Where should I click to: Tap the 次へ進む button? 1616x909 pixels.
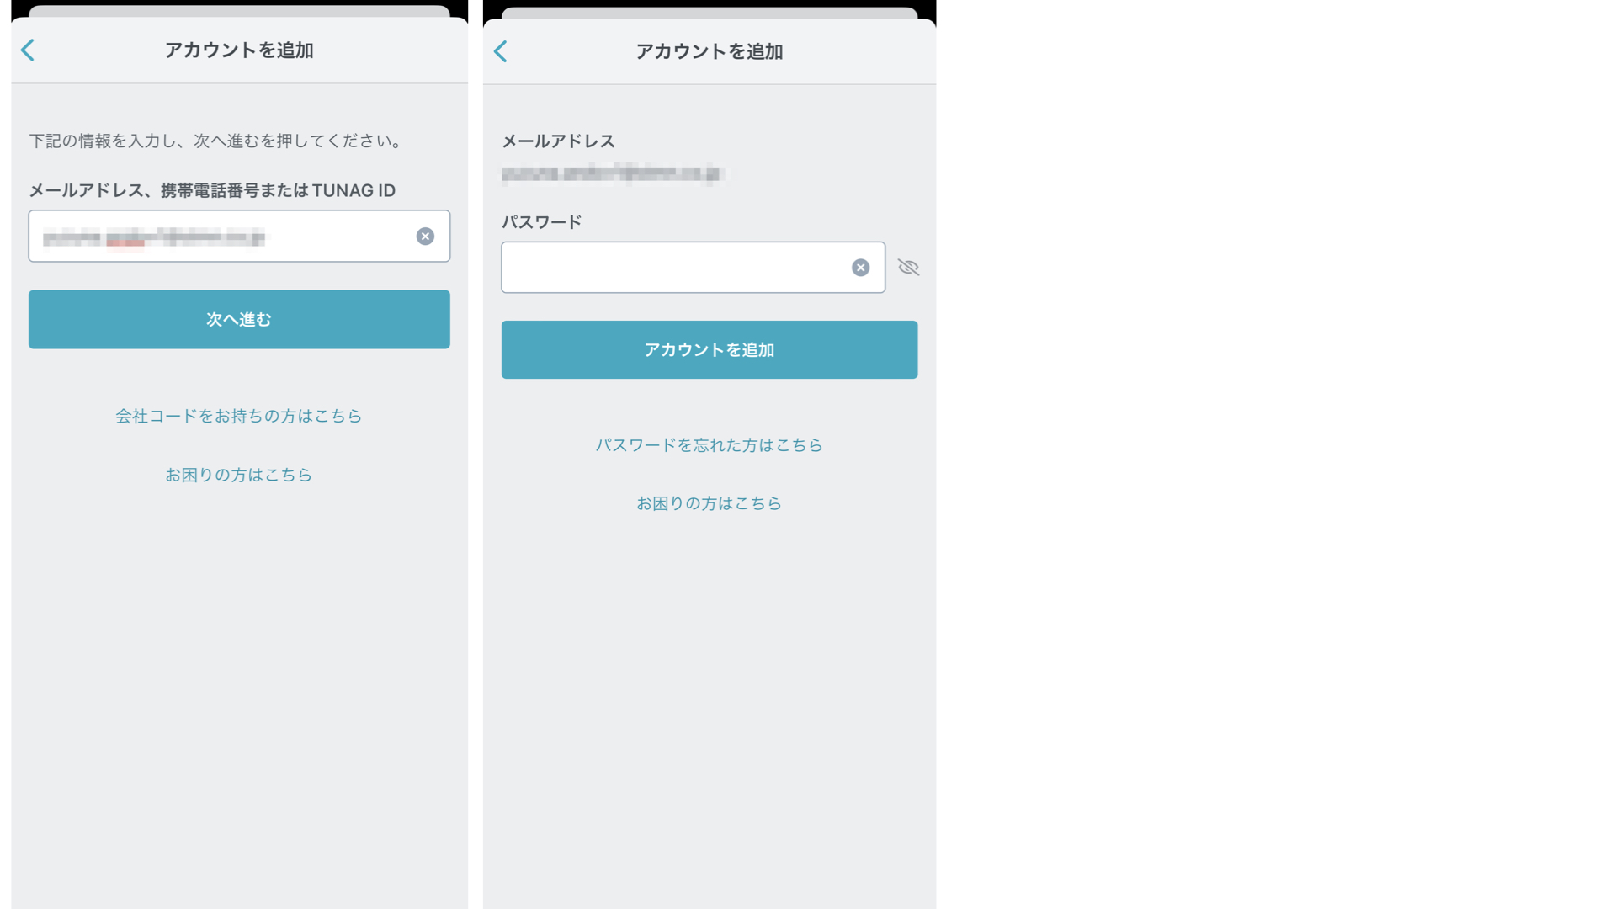(239, 320)
